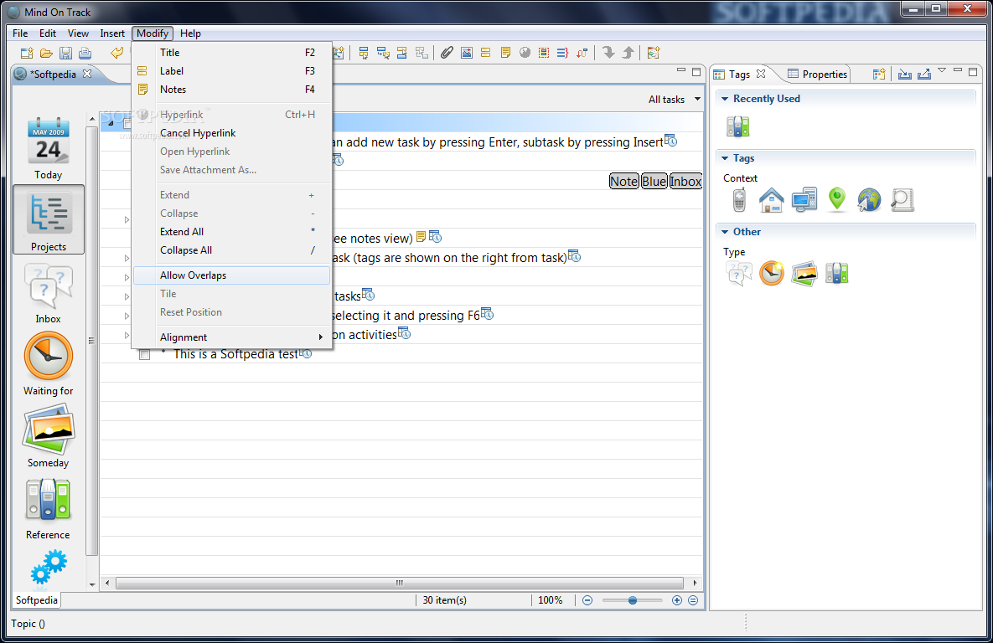The height and width of the screenshot is (643, 993).
Task: Open the Insert menu
Action: click(112, 33)
